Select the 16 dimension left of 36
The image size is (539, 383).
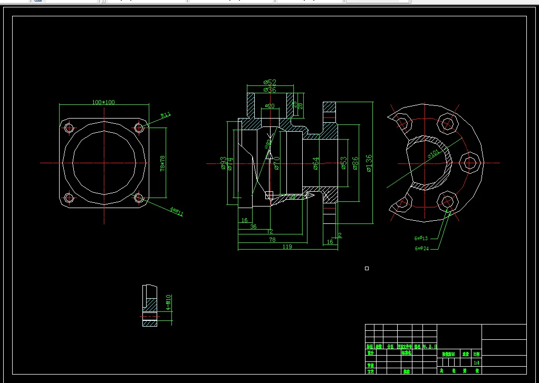pos(244,220)
